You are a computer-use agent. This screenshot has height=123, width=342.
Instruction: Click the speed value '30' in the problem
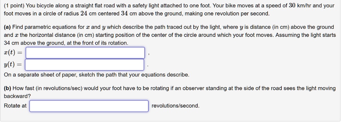pyautogui.click(x=292, y=6)
